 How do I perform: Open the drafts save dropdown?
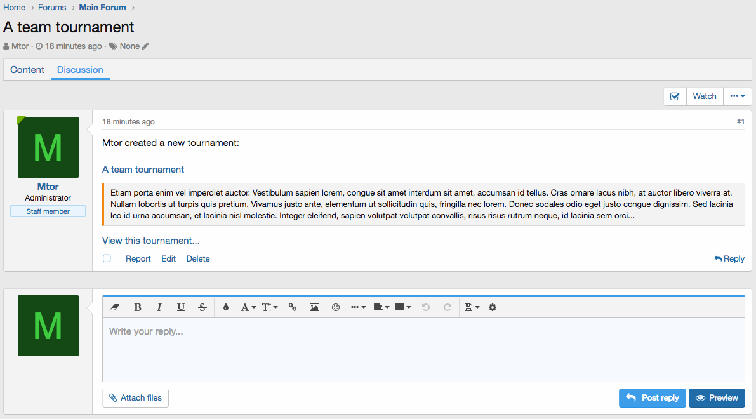tap(472, 307)
